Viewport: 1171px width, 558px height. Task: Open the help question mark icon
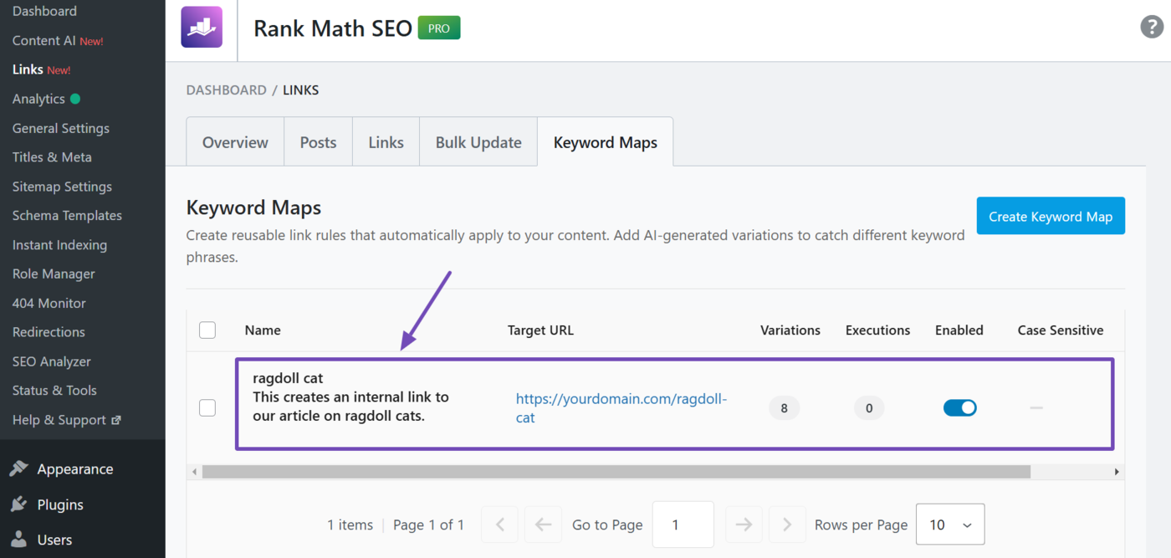[x=1152, y=27]
